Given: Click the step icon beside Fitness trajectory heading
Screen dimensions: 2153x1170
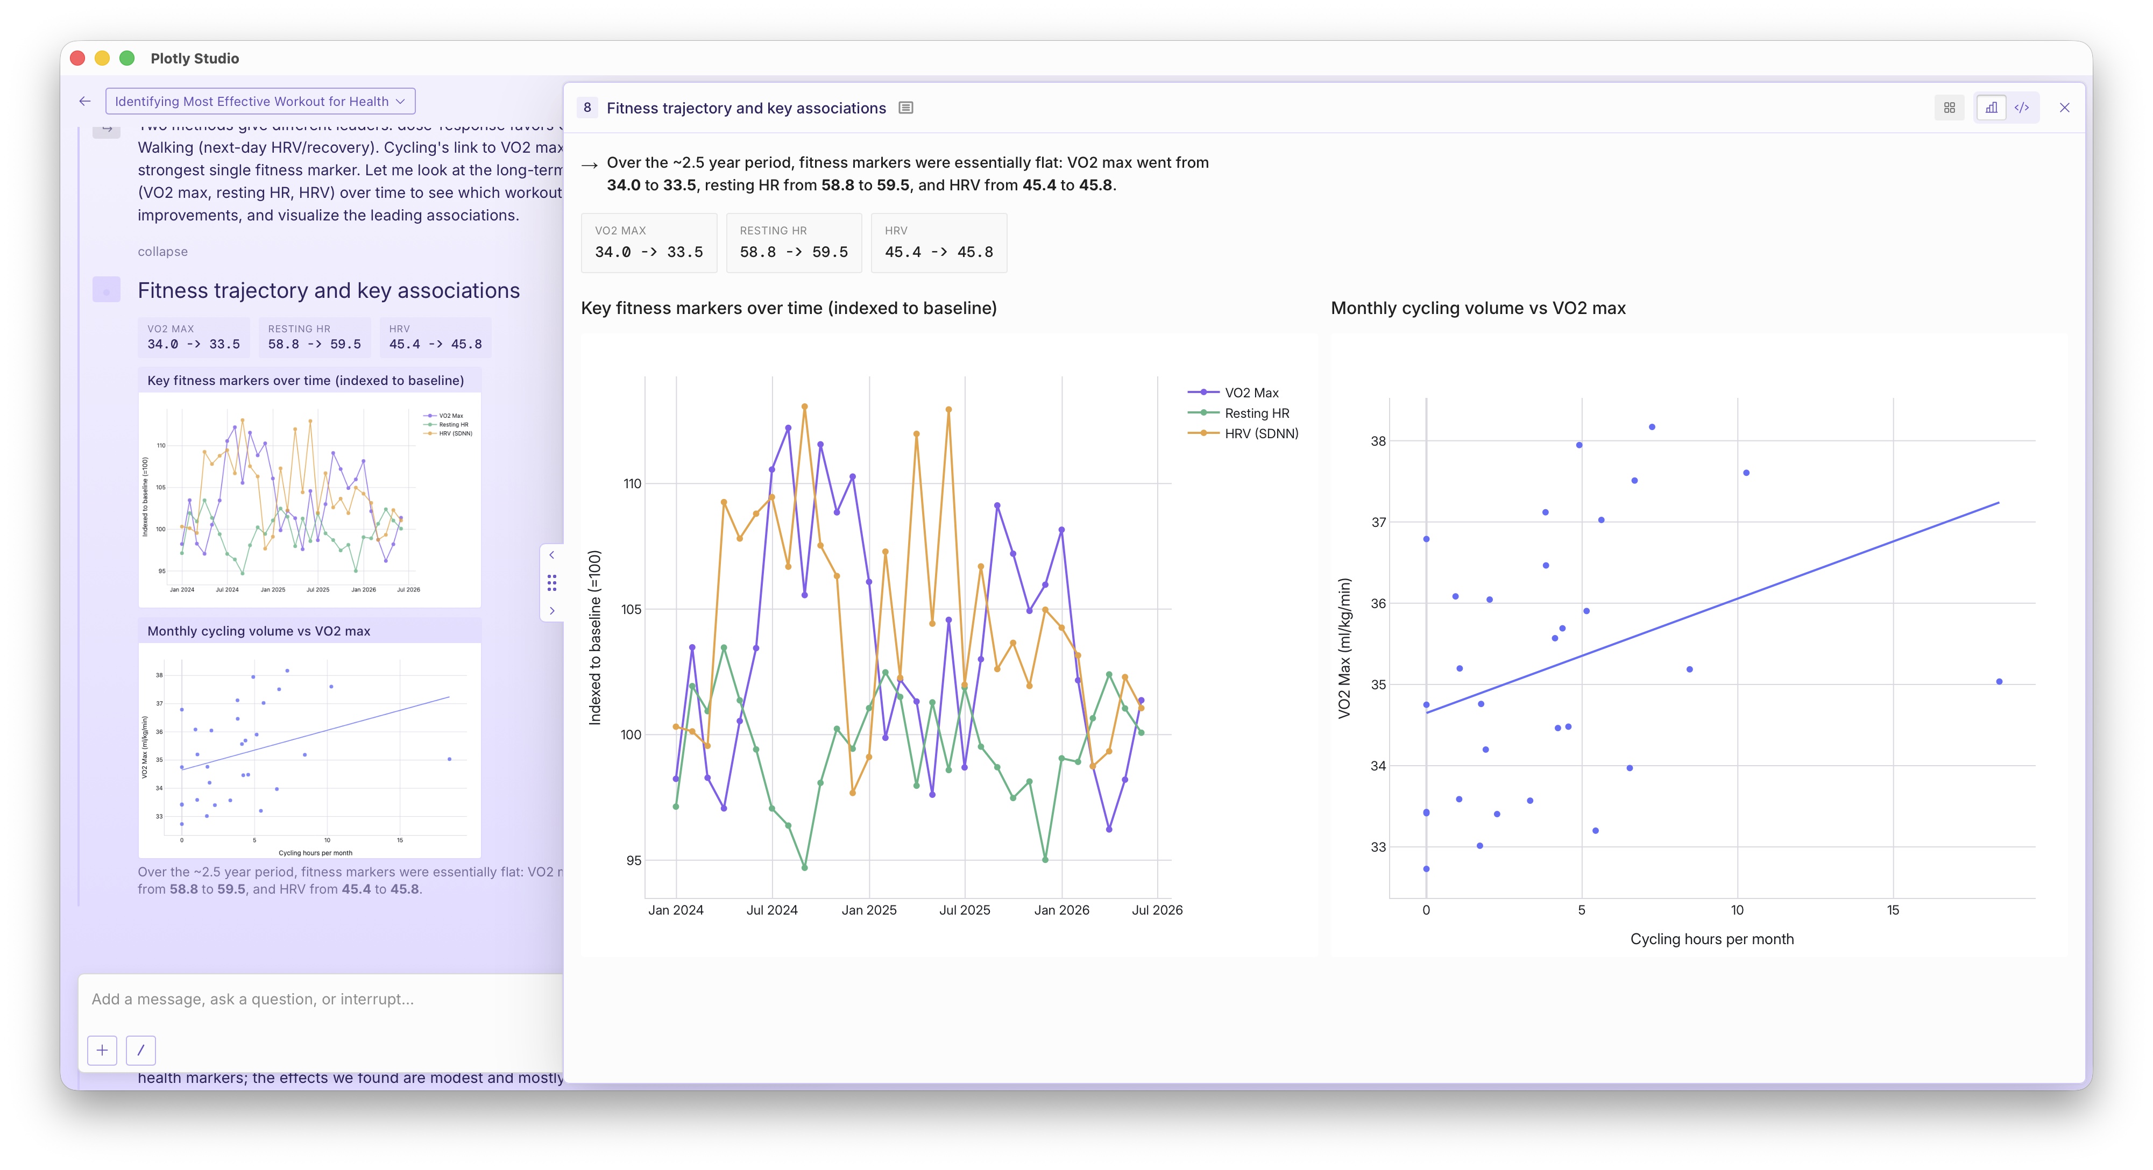Looking at the screenshot, I should click(x=106, y=290).
